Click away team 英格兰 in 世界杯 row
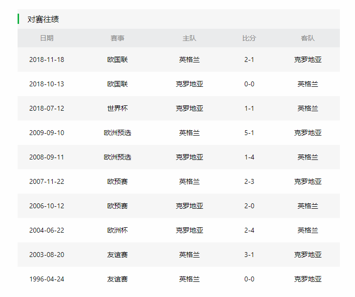355x297 pixels. pos(308,108)
